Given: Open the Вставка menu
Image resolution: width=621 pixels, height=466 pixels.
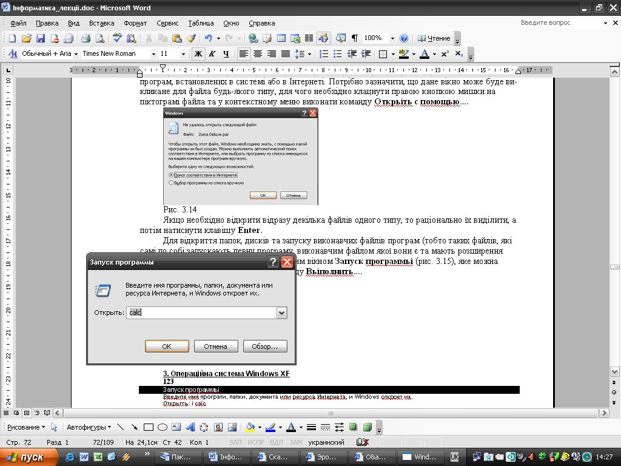Looking at the screenshot, I should tap(101, 23).
